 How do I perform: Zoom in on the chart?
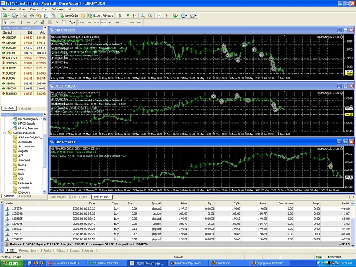(142, 15)
